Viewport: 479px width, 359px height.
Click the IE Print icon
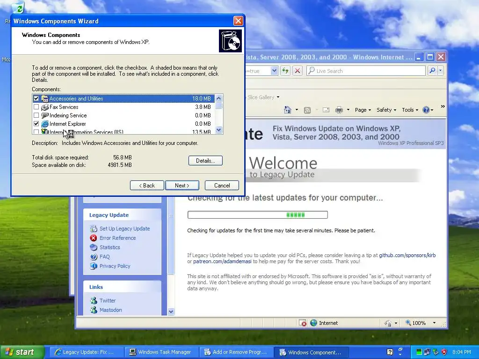coord(339,110)
